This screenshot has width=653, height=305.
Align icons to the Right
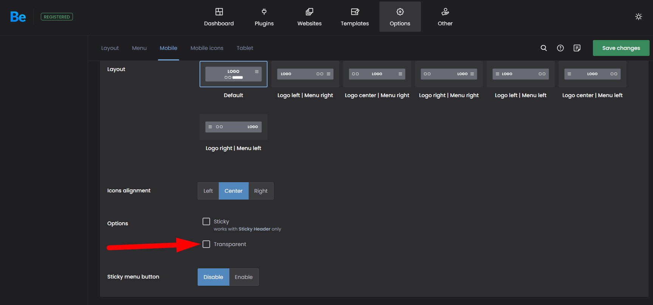click(x=261, y=191)
